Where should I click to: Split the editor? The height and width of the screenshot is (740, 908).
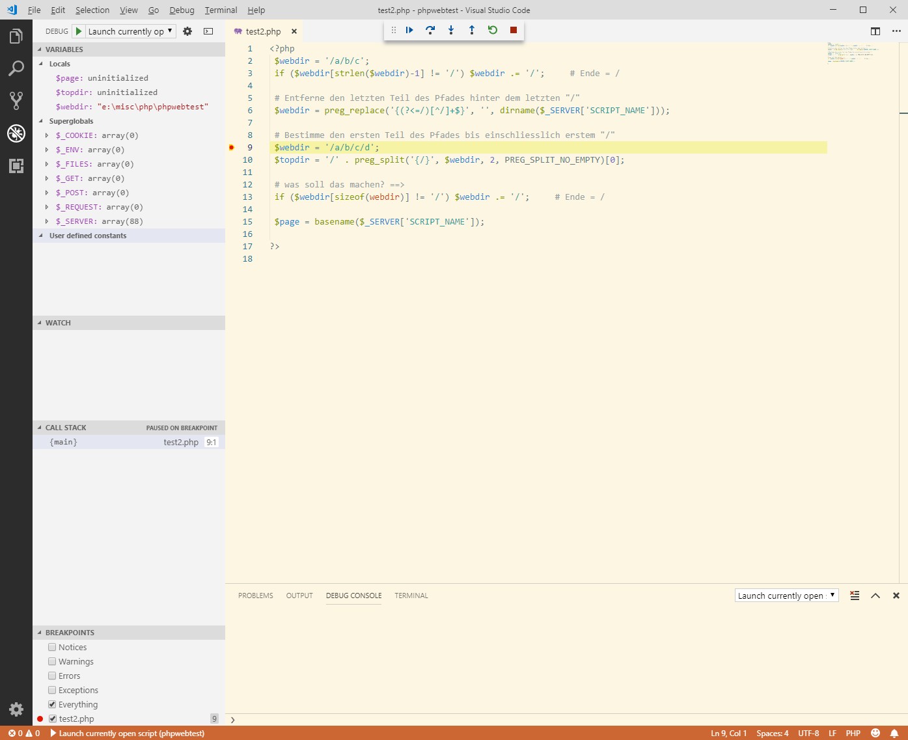pos(875,31)
